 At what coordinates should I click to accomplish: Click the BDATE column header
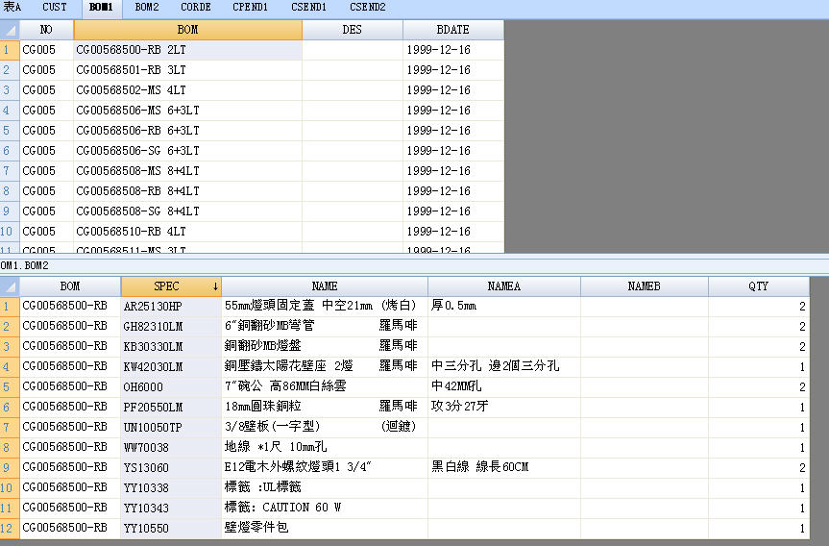[452, 30]
